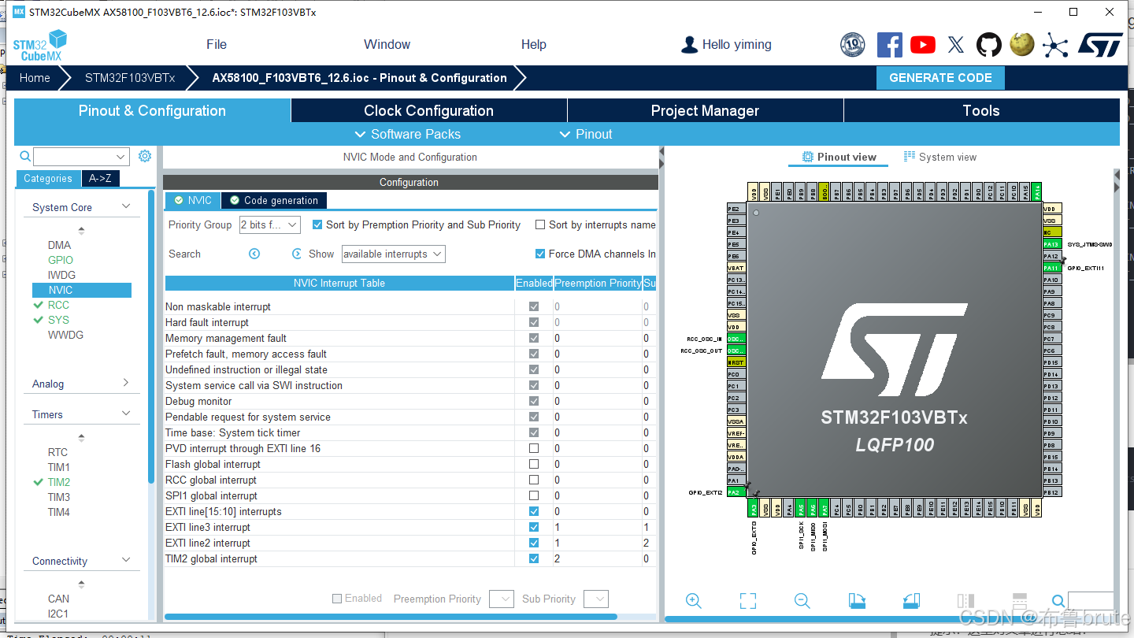The image size is (1134, 638).
Task: Click the network share star icon
Action: [1055, 45]
